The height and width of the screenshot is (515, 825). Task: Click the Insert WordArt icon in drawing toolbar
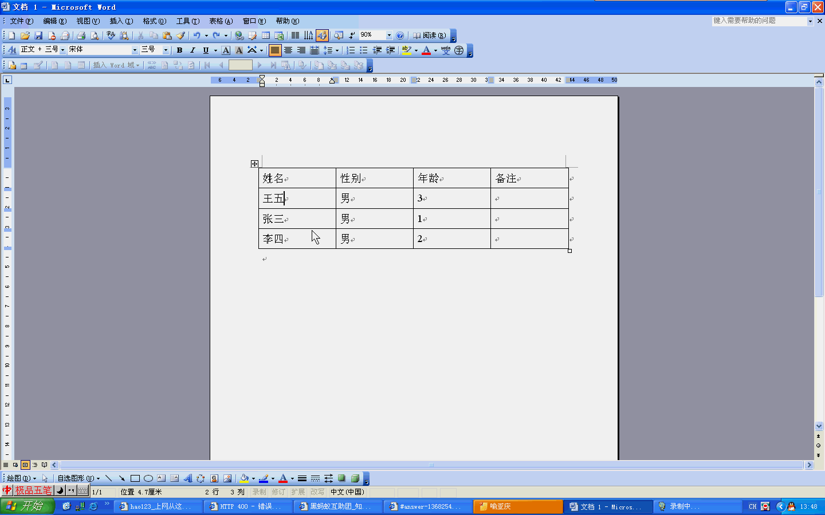tap(188, 478)
